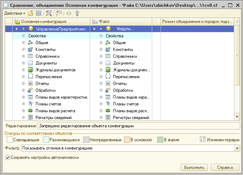Toggle Сохранять настройки автоматически checkbox

(8, 158)
